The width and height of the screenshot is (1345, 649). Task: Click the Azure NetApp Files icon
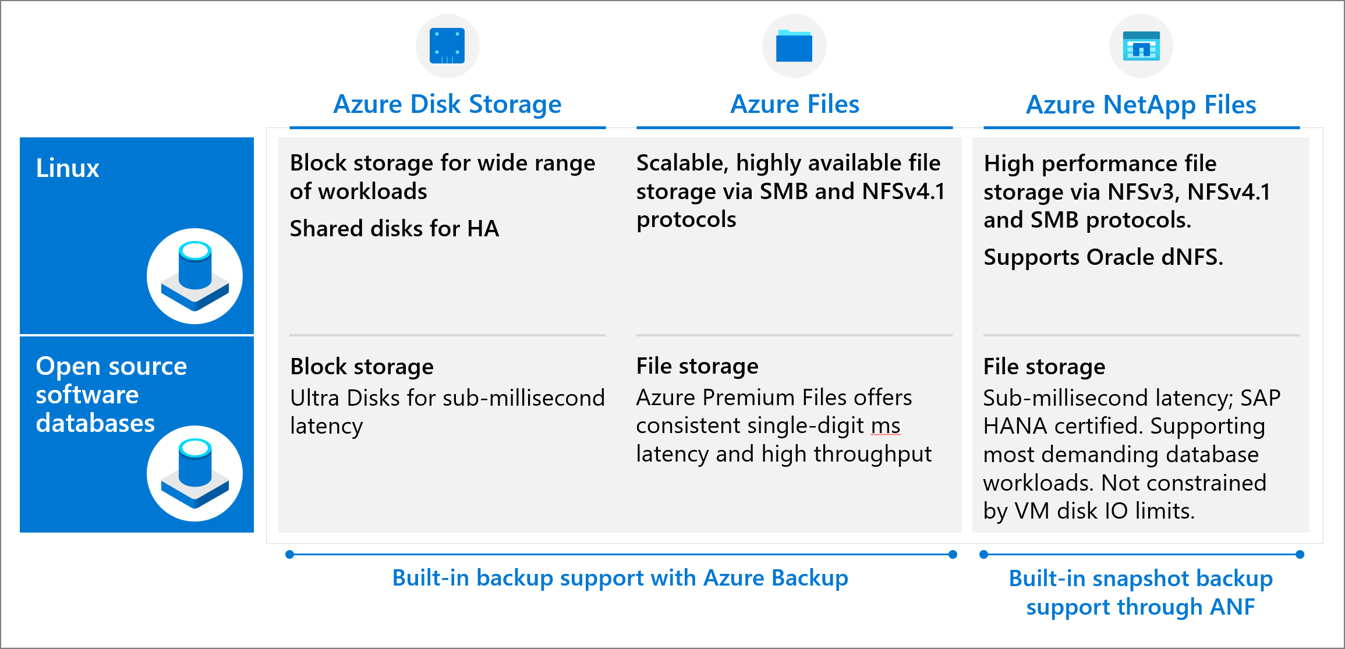[1141, 47]
